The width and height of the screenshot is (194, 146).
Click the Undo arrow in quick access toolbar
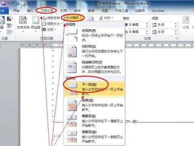(x=10, y=4)
